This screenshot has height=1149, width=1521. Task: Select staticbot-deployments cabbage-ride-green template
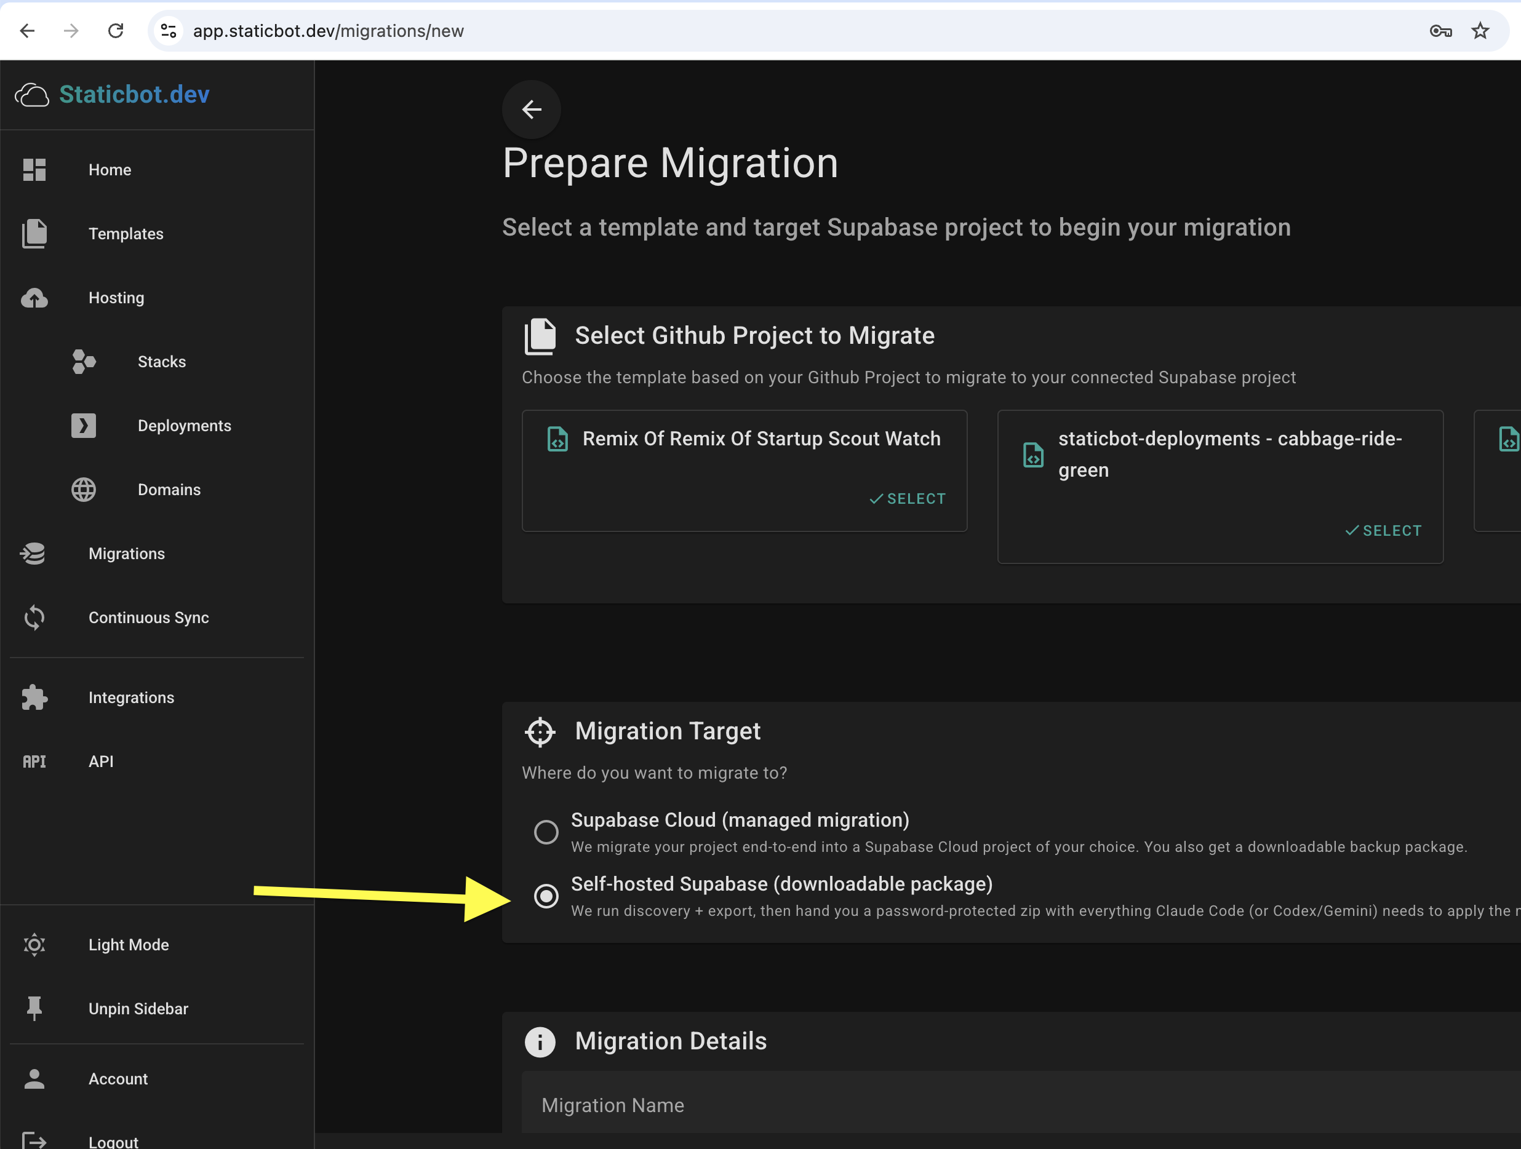(x=1383, y=530)
